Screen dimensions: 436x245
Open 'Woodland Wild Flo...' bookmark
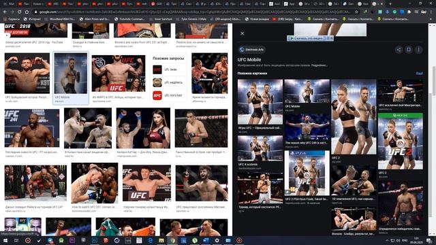click(60, 19)
